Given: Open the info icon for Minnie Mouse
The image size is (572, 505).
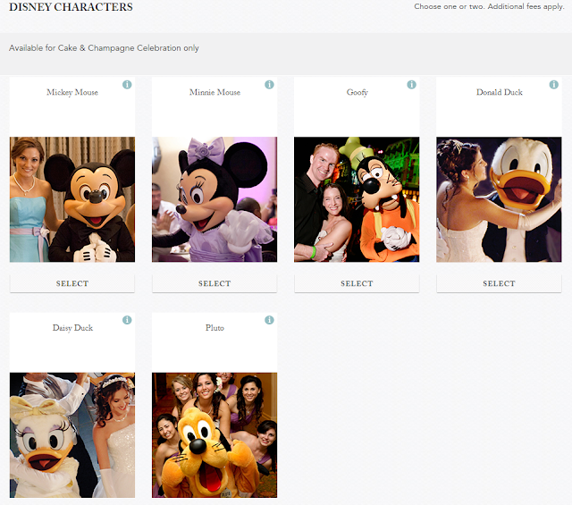Looking at the screenshot, I should pyautogui.click(x=269, y=85).
